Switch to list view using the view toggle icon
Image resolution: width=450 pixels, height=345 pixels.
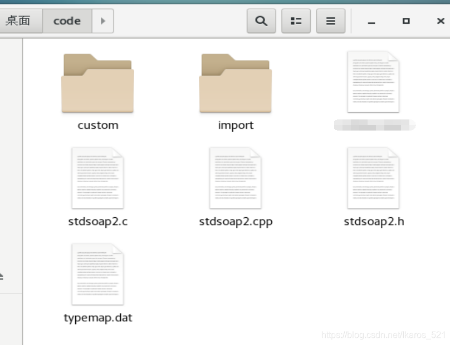(x=296, y=21)
